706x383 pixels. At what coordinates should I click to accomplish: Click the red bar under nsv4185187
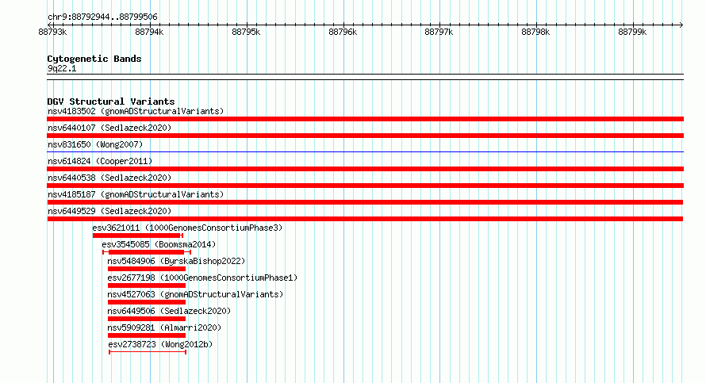(x=365, y=202)
